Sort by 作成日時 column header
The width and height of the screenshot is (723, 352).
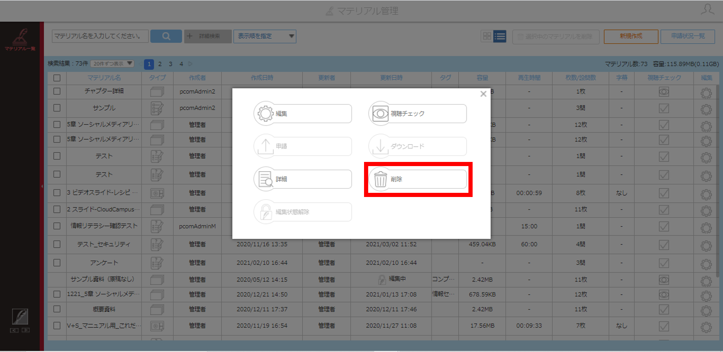tap(262, 78)
